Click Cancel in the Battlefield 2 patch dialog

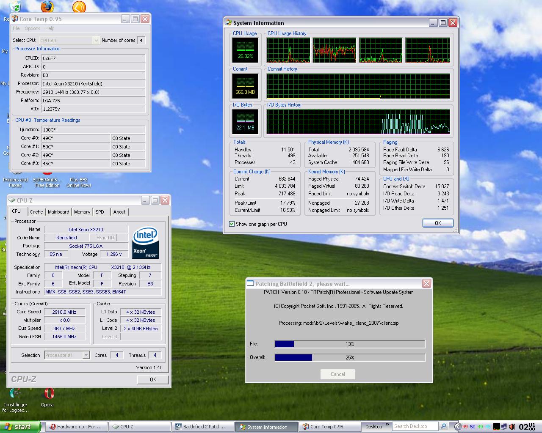pyautogui.click(x=337, y=374)
